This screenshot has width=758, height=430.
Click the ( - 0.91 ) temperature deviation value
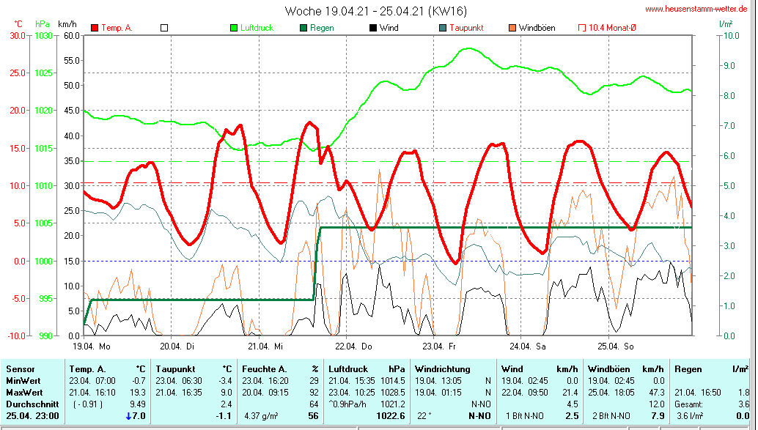tap(88, 404)
